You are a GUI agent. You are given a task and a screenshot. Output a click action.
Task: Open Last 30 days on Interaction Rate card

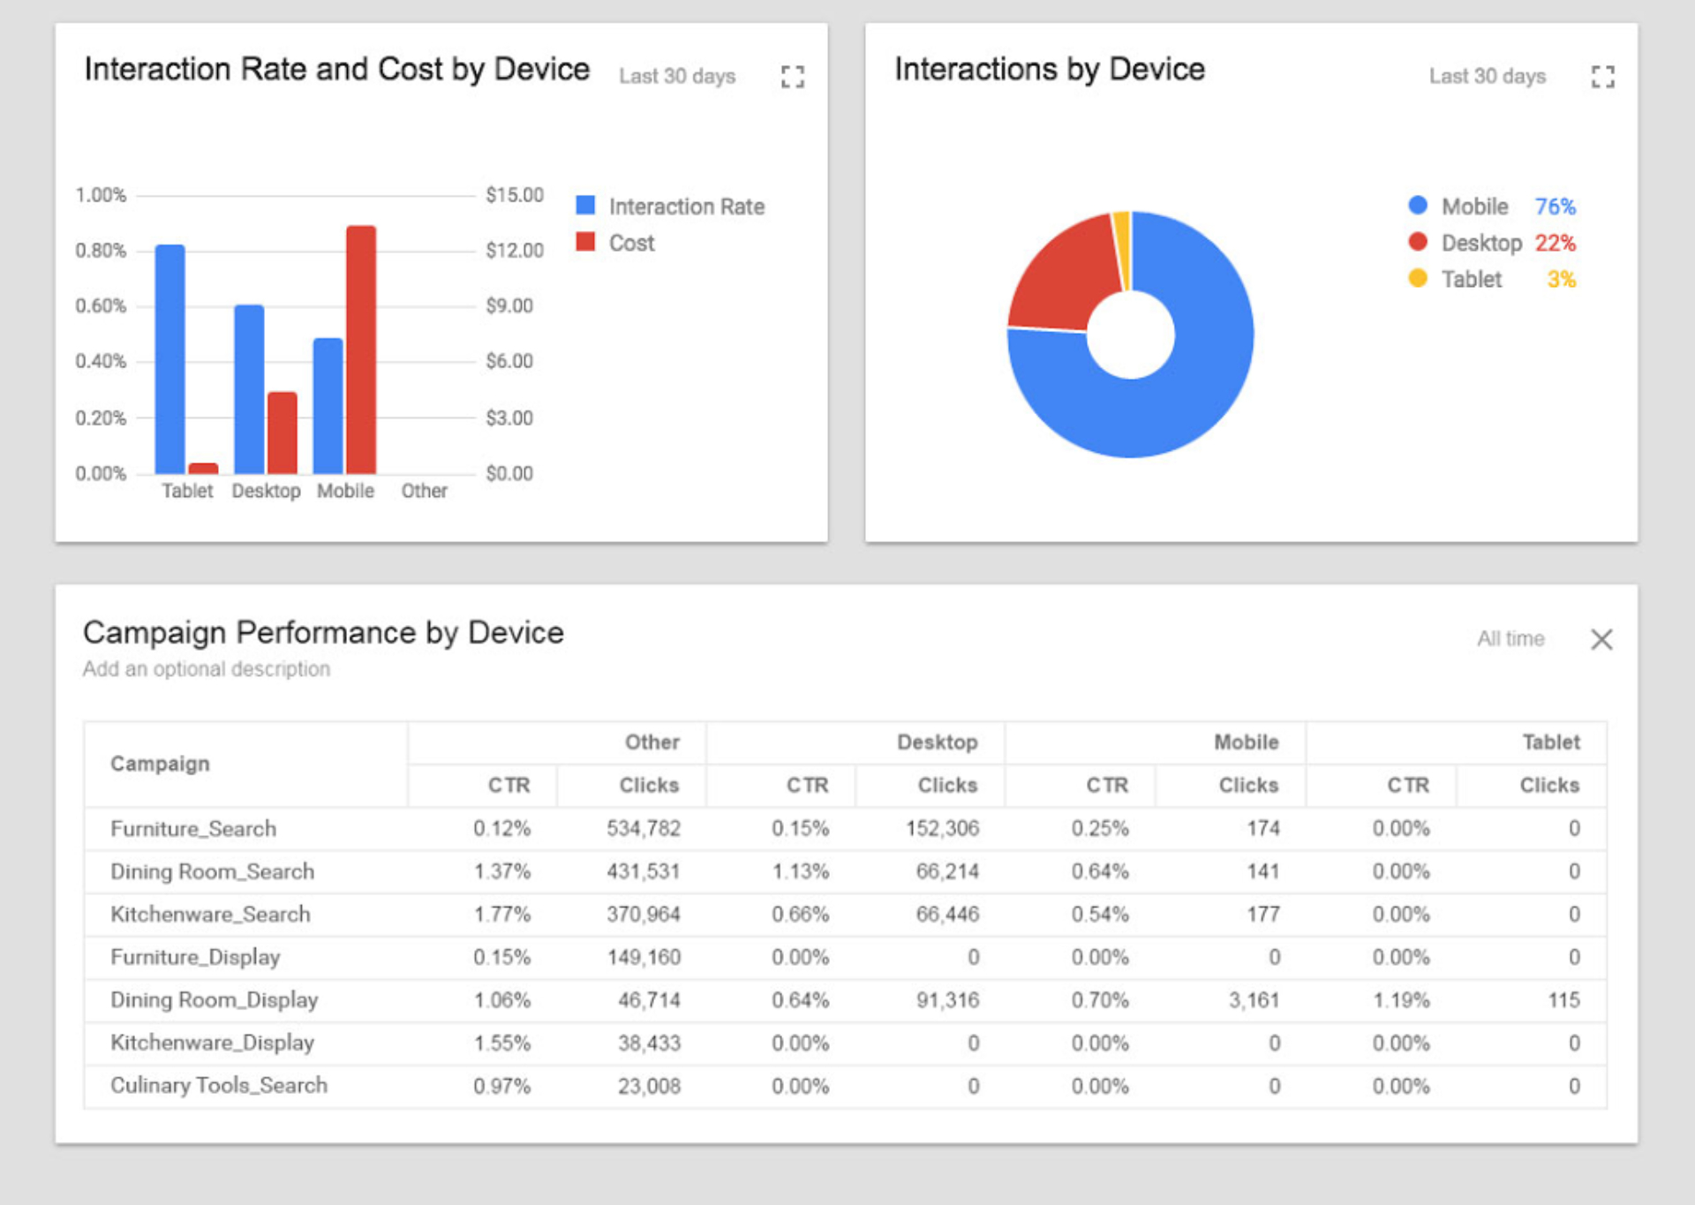676,77
